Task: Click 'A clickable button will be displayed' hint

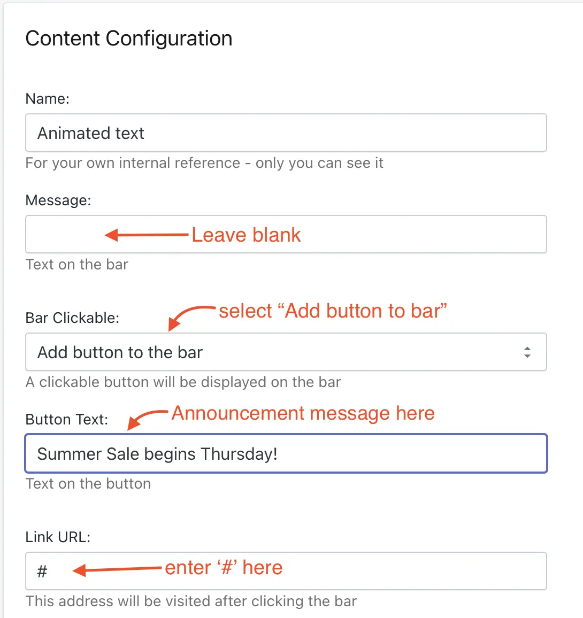Action: click(x=183, y=382)
